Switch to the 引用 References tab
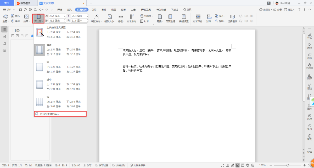 tap(94, 10)
